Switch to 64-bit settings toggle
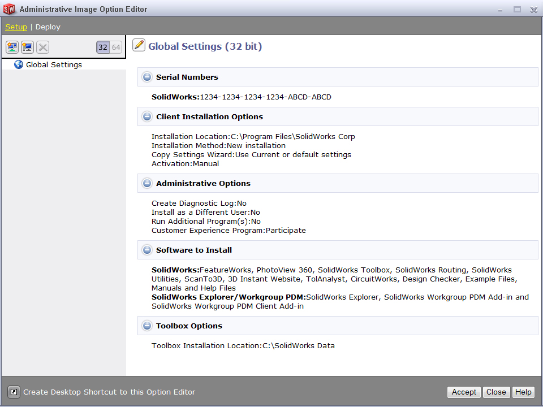543x407 pixels. 116,47
